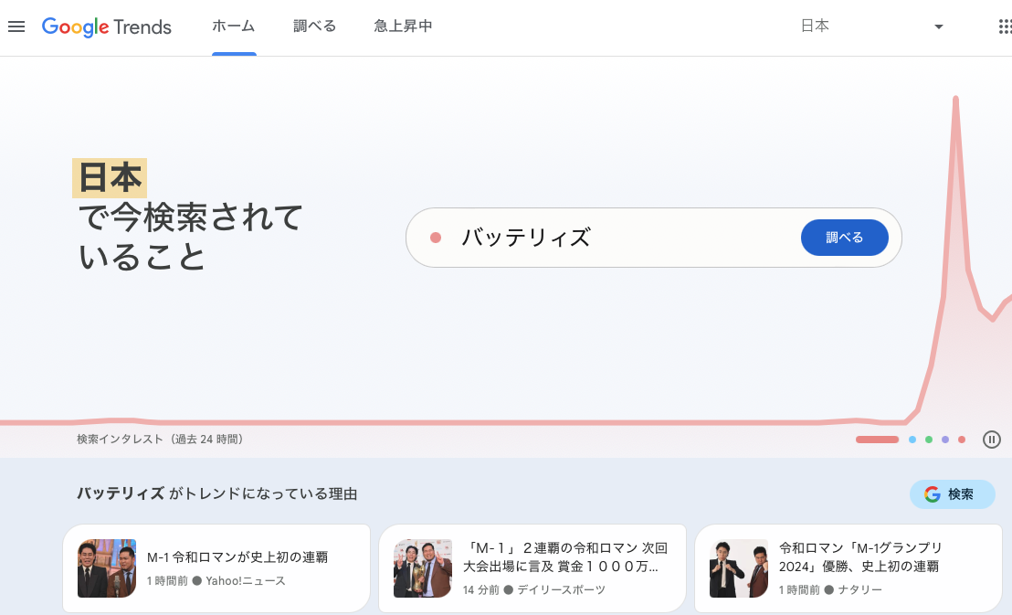
Task: Click the 1 時間前 ナタリー source text
Action: coord(830,589)
